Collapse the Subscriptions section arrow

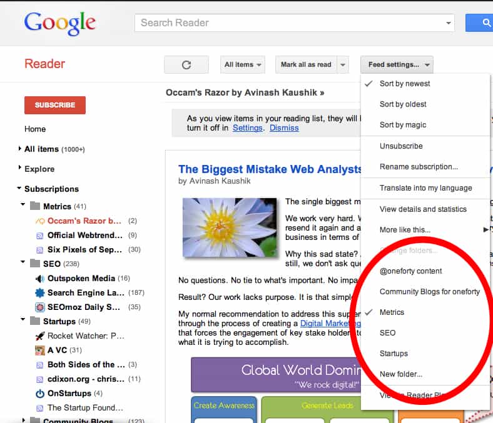19,188
